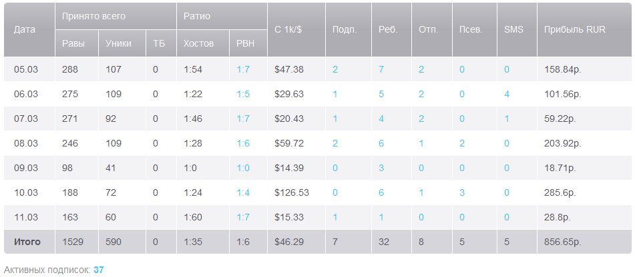Click the 1:5 РВН ratio link for 06.03

[x=242, y=95]
